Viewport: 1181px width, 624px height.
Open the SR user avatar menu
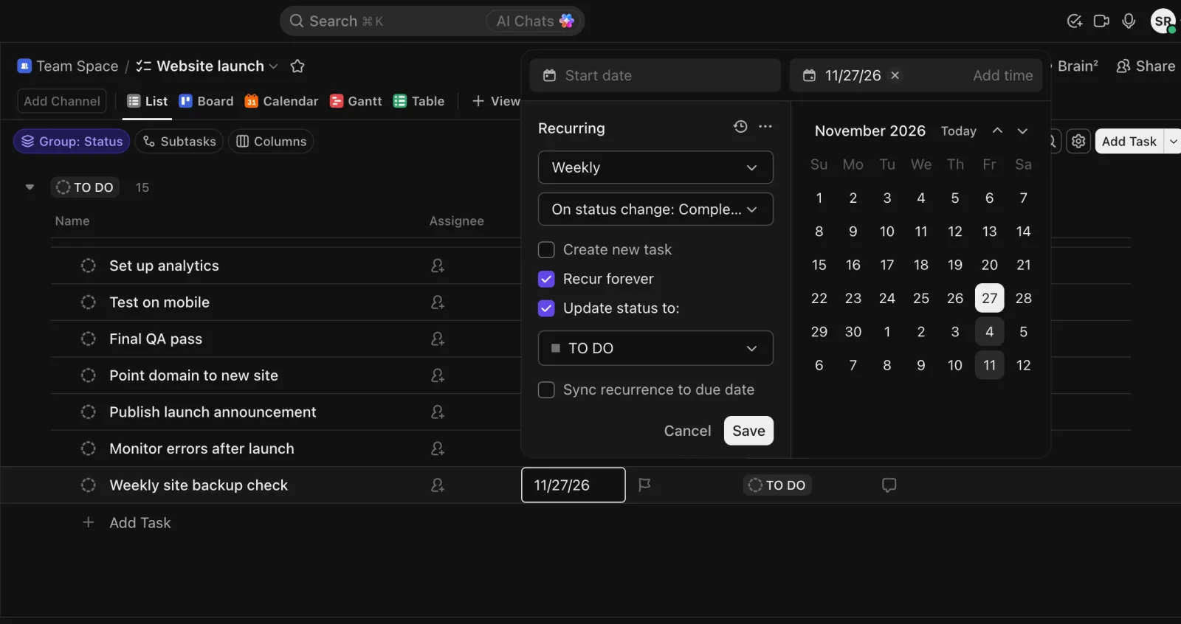coord(1163,21)
